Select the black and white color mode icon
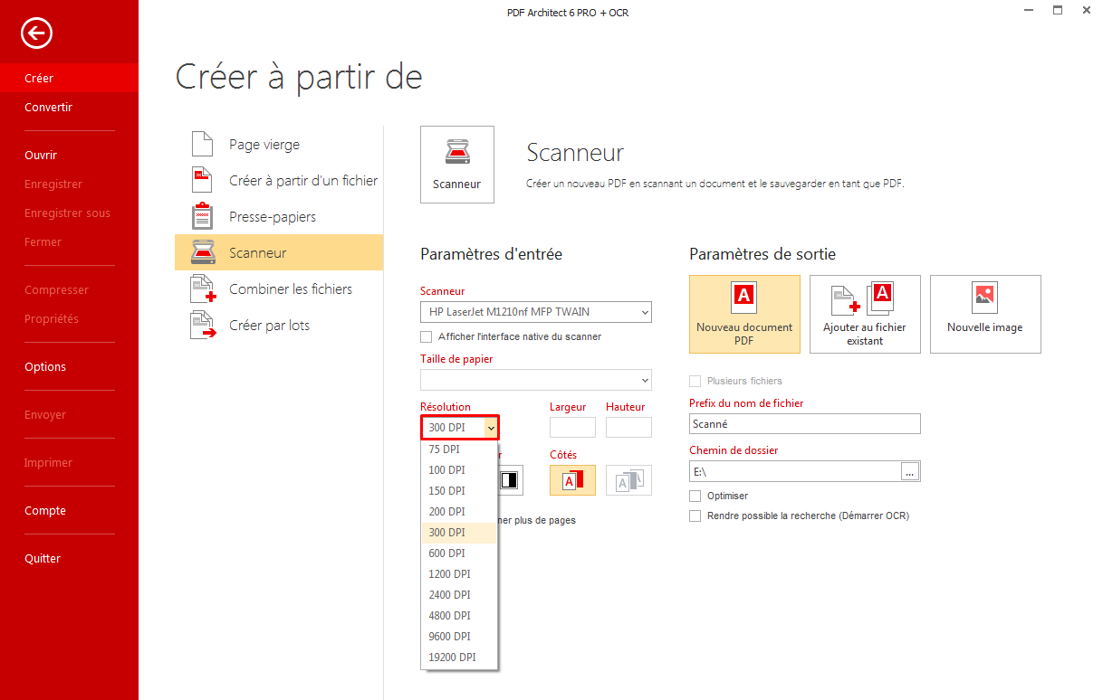Viewport: 1103px width, 700px height. [510, 480]
